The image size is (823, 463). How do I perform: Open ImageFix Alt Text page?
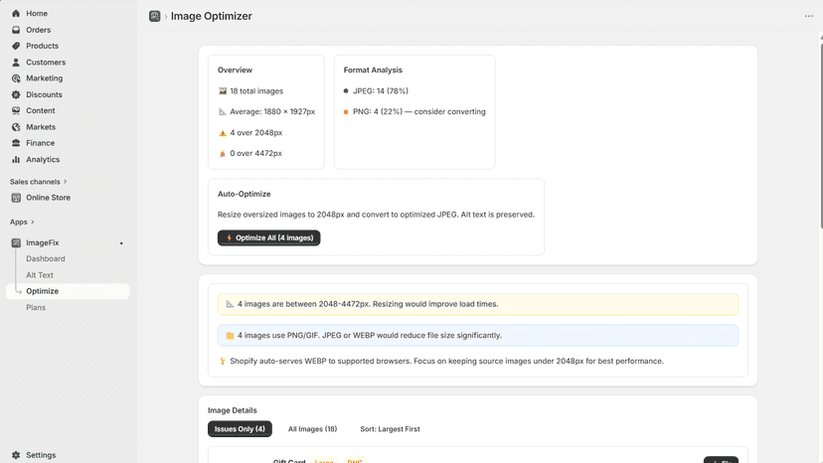[x=40, y=275]
